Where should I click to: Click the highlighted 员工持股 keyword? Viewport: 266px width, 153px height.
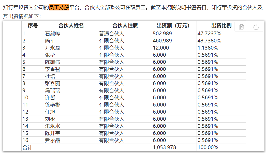59,7
